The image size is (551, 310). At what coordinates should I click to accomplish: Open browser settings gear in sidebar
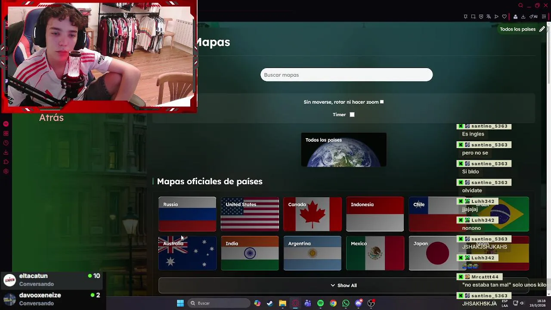pyautogui.click(x=6, y=171)
